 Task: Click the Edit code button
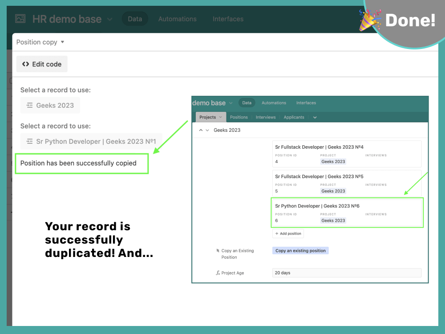click(42, 64)
